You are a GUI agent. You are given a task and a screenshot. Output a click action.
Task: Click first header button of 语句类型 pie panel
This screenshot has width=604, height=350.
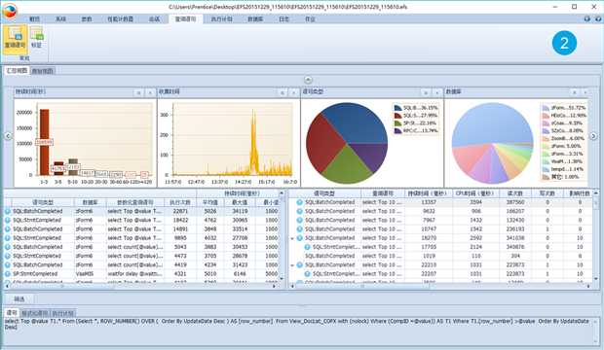[x=426, y=92]
